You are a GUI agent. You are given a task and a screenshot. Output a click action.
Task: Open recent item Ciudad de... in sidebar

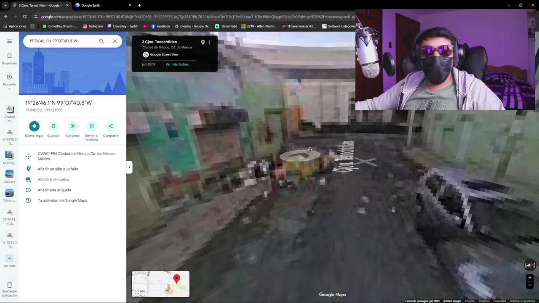9,114
